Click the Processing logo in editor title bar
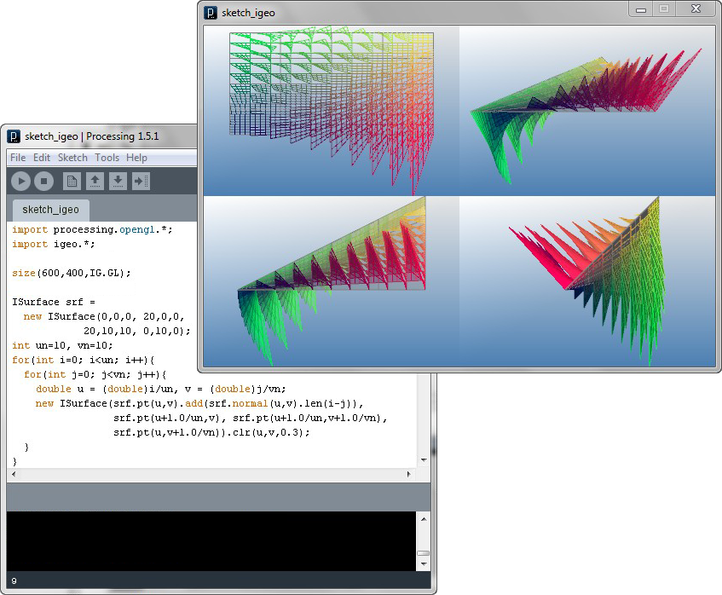This screenshot has height=595, width=722. (14, 136)
